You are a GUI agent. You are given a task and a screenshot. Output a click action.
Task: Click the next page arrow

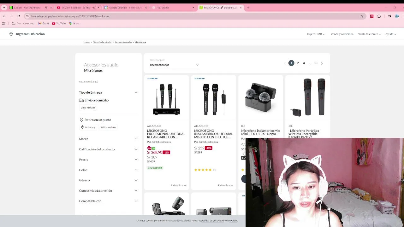pyautogui.click(x=322, y=63)
